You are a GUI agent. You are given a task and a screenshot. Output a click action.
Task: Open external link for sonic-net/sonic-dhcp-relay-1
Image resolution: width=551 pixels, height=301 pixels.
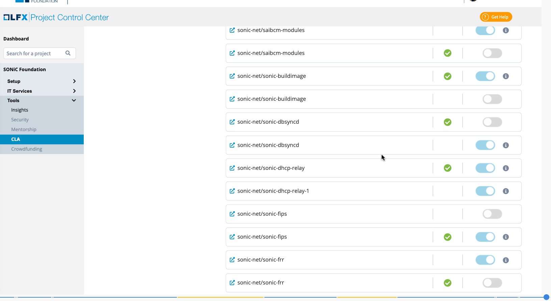(x=232, y=191)
